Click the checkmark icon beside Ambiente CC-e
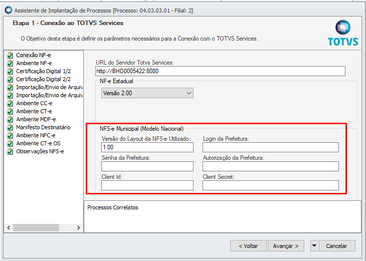Viewport: 366px width, 261px height. tap(10, 103)
